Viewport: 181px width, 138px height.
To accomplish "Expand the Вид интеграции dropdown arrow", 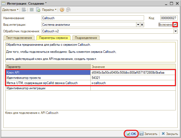I will [x=138, y=25].
